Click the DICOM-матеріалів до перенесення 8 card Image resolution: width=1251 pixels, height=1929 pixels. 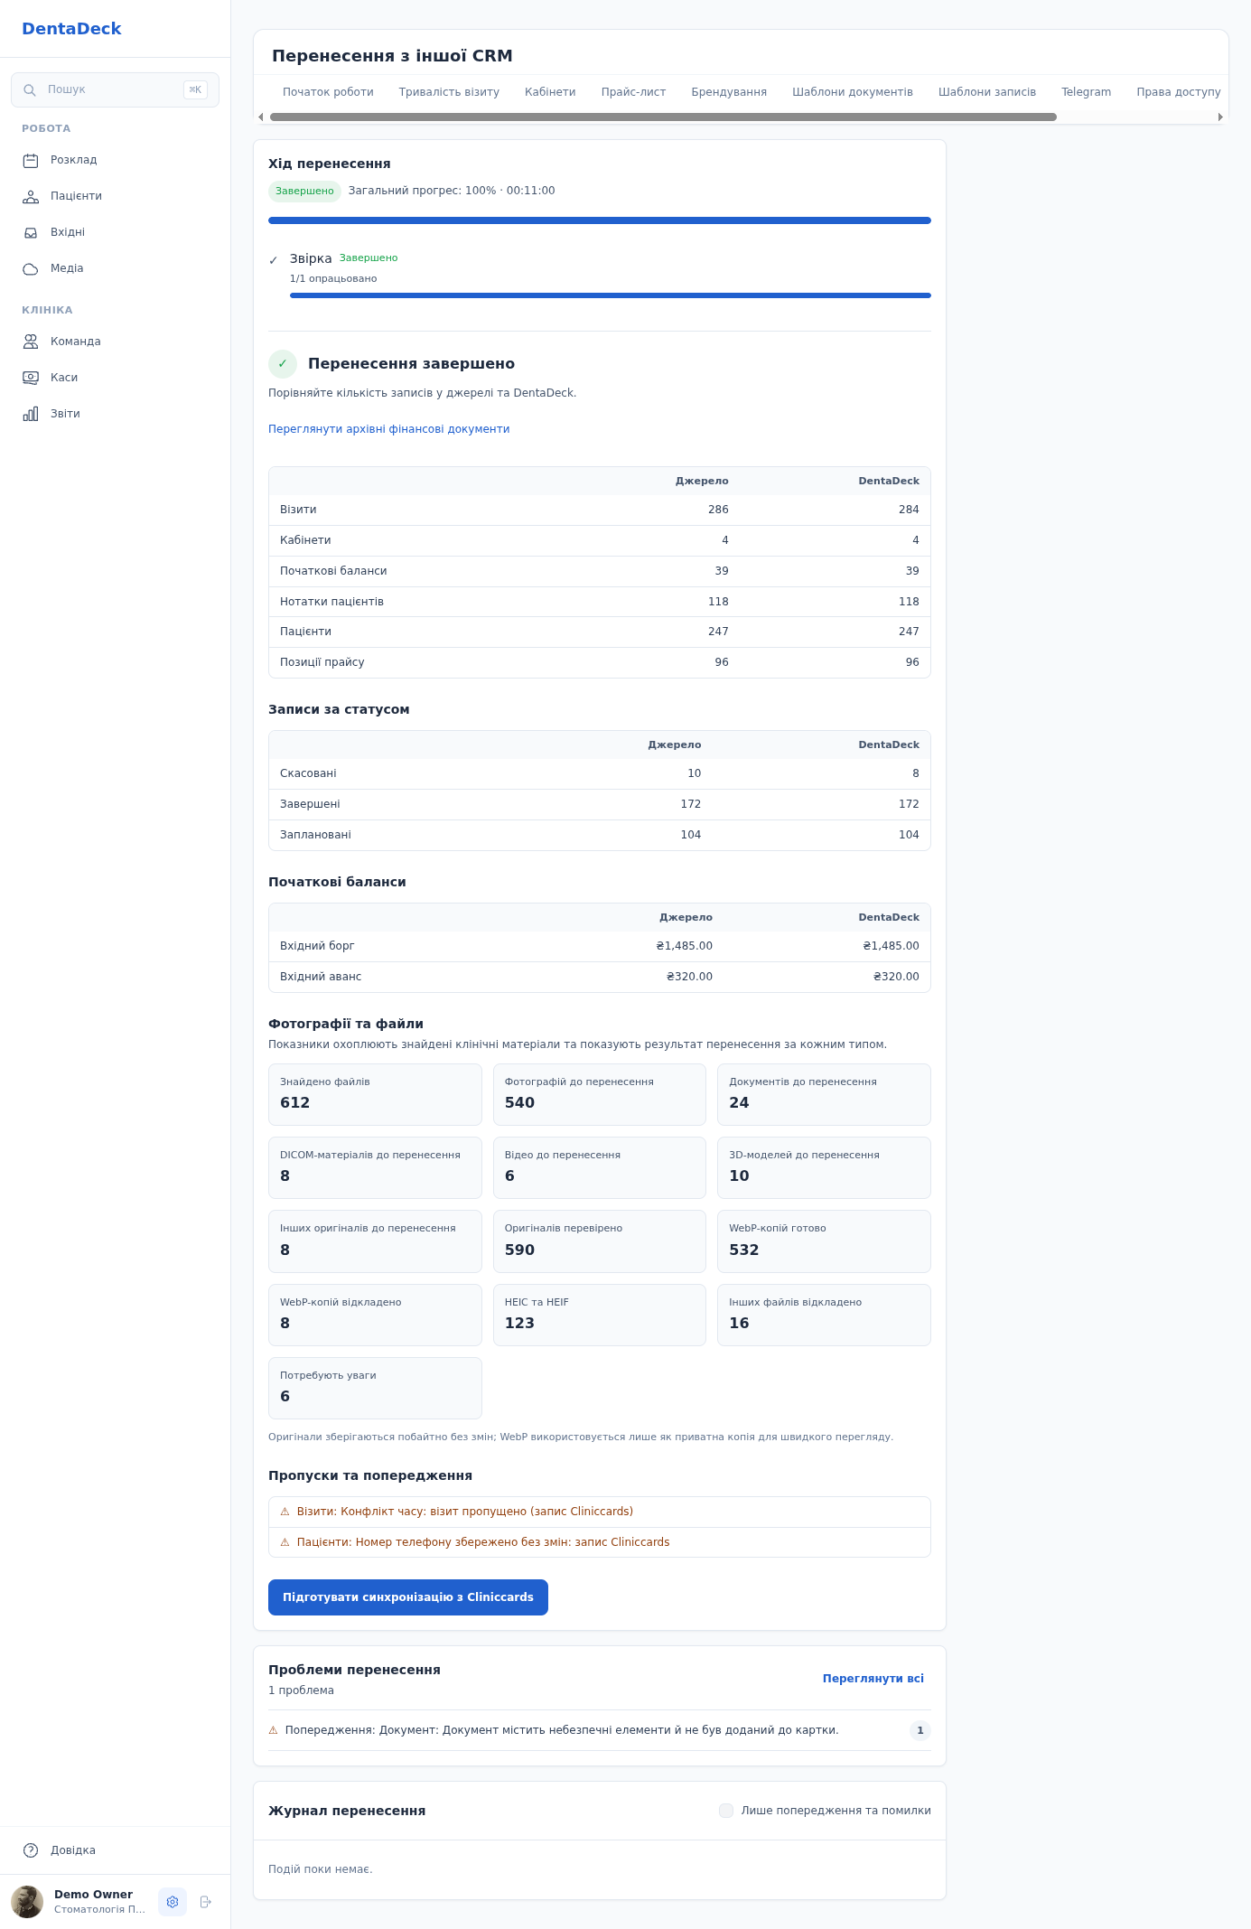[x=375, y=1167]
